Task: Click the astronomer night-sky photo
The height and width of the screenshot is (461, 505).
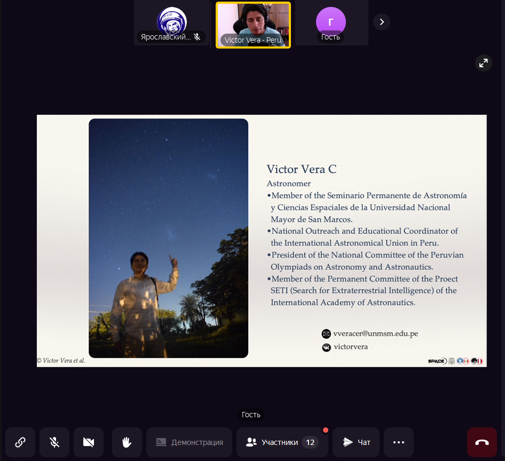Action: tap(168, 238)
